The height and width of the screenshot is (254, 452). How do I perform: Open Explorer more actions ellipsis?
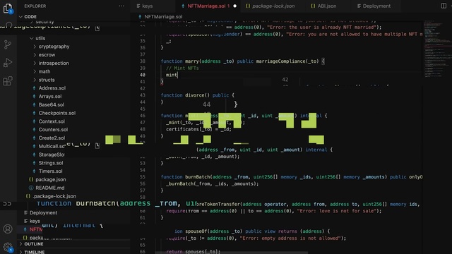121,6
